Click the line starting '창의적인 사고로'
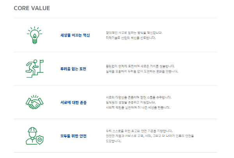Screen dimensions: 234x158 coord(134,33)
